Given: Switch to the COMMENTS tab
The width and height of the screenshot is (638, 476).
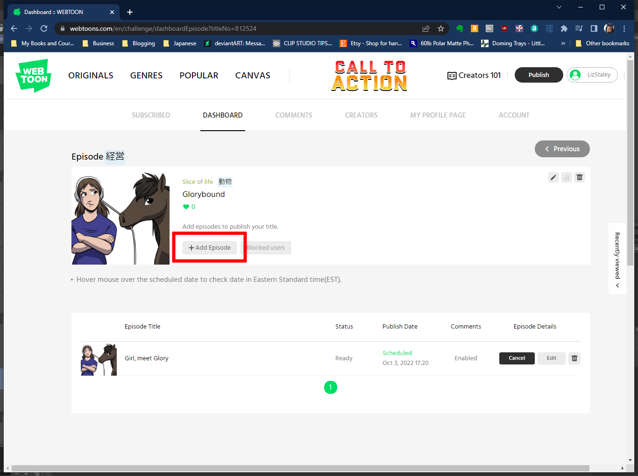Looking at the screenshot, I should coord(294,115).
